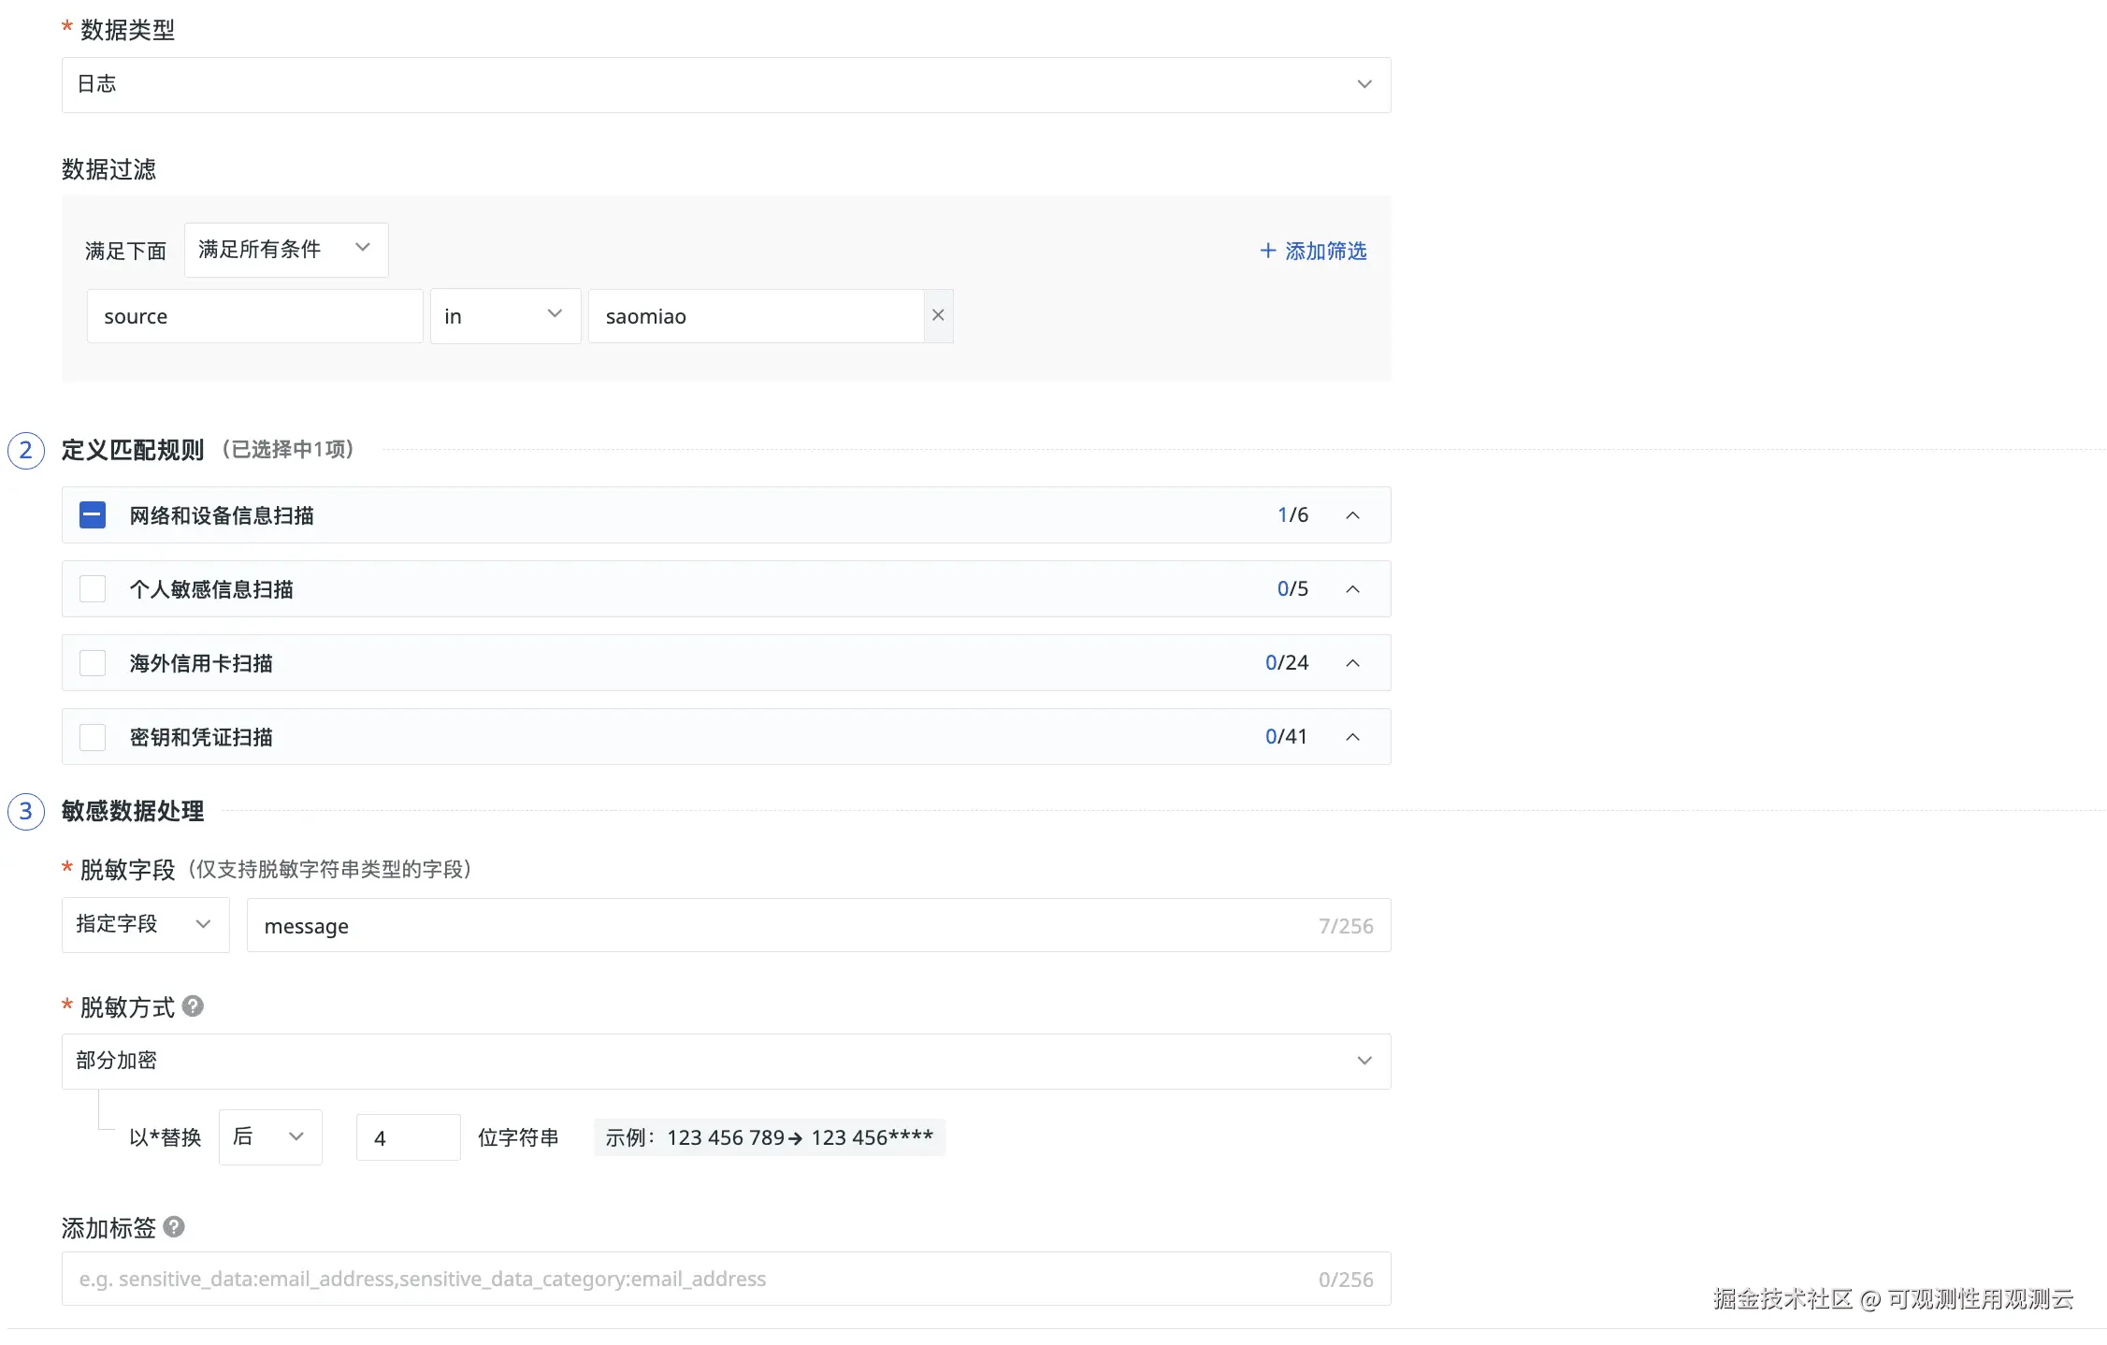Collapse the 个人敏感信息扫描 section arrow

1352,589
